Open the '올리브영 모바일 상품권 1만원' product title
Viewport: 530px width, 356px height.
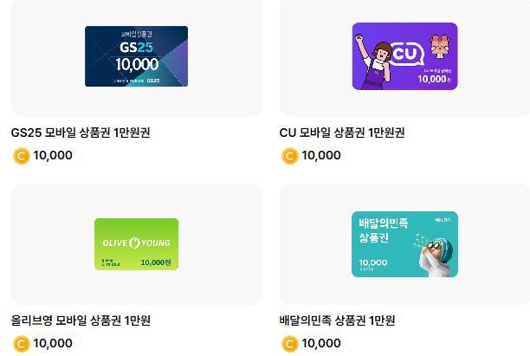[x=81, y=320]
